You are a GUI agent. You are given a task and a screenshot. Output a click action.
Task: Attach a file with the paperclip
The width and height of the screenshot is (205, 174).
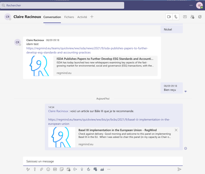coord(42,169)
